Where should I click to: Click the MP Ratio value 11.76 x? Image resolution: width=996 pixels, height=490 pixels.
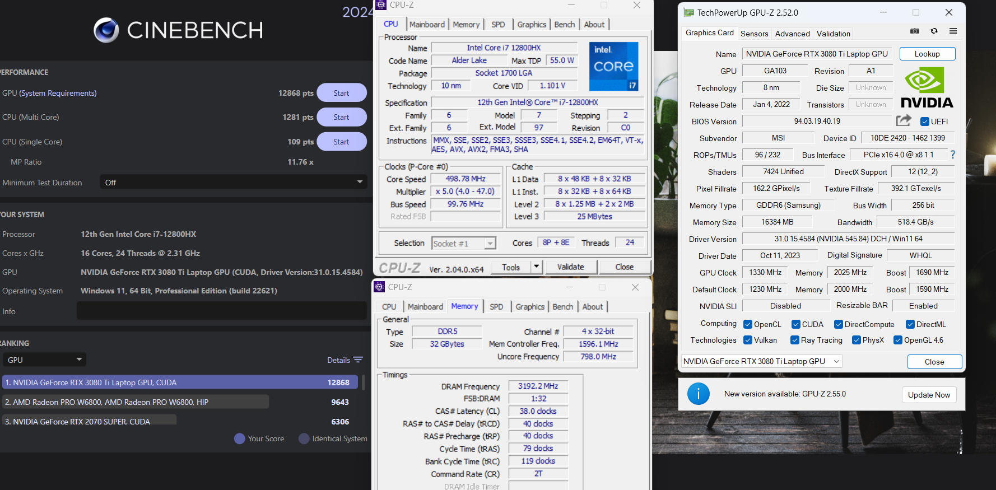coord(300,162)
